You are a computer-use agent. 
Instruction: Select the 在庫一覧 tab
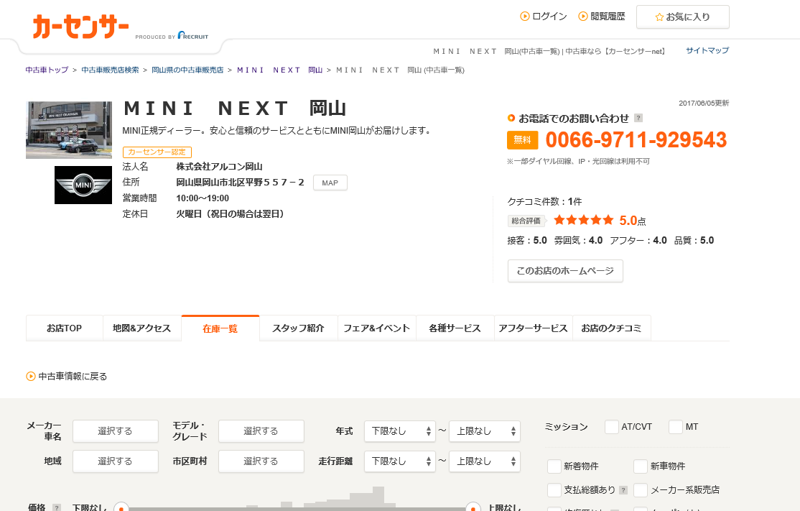pos(220,328)
